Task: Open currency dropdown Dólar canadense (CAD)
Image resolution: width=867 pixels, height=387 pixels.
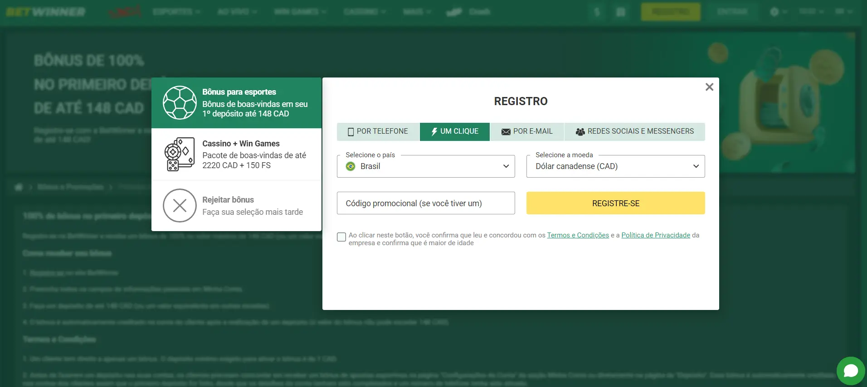Action: coord(615,166)
